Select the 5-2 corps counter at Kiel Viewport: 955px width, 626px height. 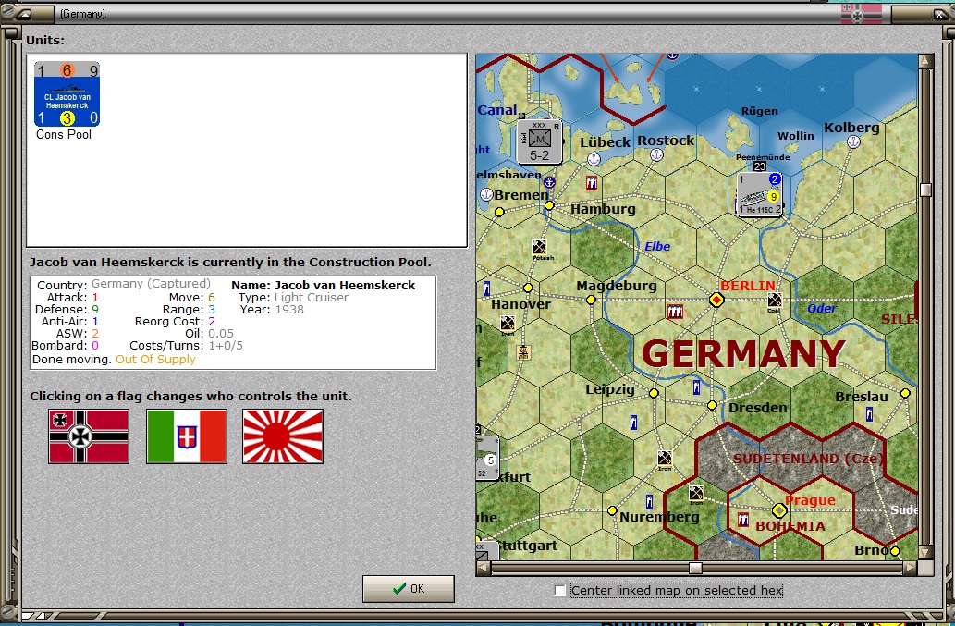click(x=540, y=141)
